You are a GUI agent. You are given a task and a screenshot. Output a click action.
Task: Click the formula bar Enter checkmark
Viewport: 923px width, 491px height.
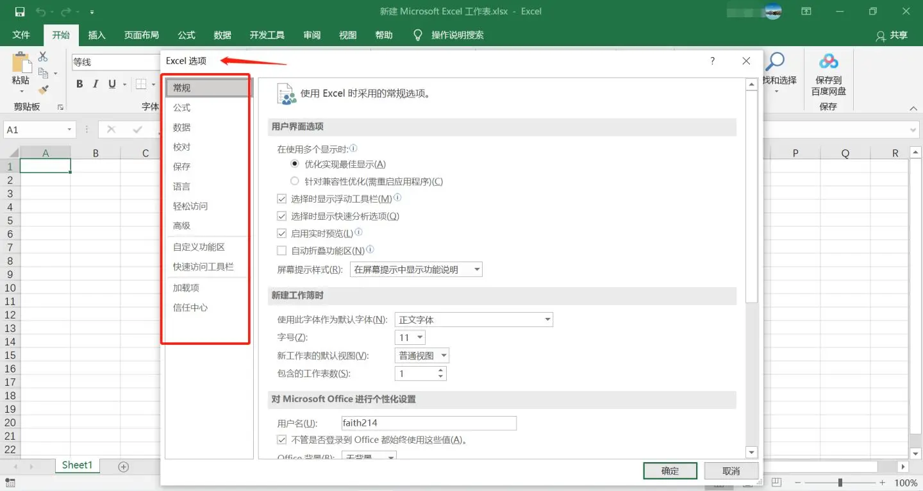(x=137, y=129)
